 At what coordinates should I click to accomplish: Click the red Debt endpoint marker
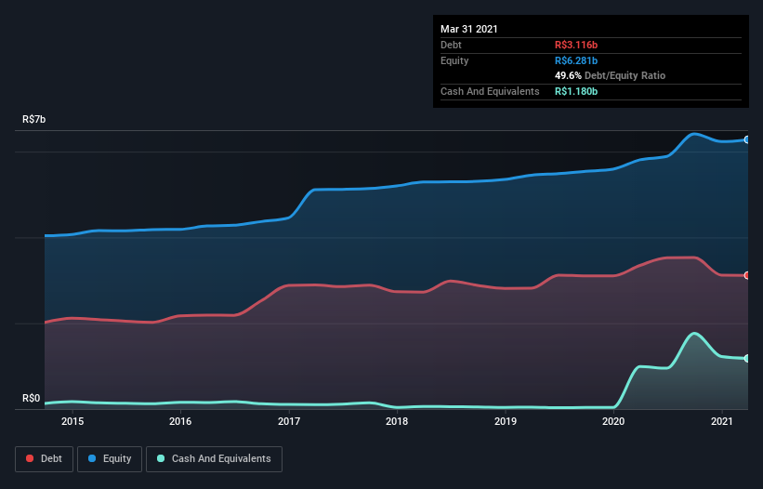747,275
